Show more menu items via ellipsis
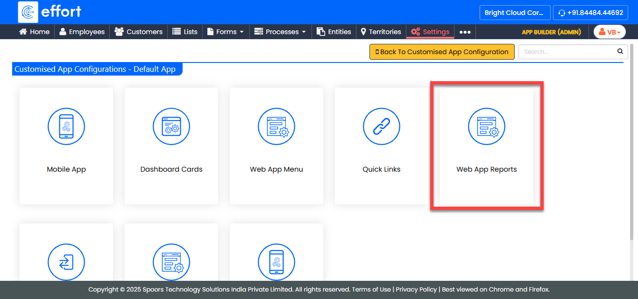Image resolution: width=638 pixels, height=299 pixels. pyautogui.click(x=465, y=32)
